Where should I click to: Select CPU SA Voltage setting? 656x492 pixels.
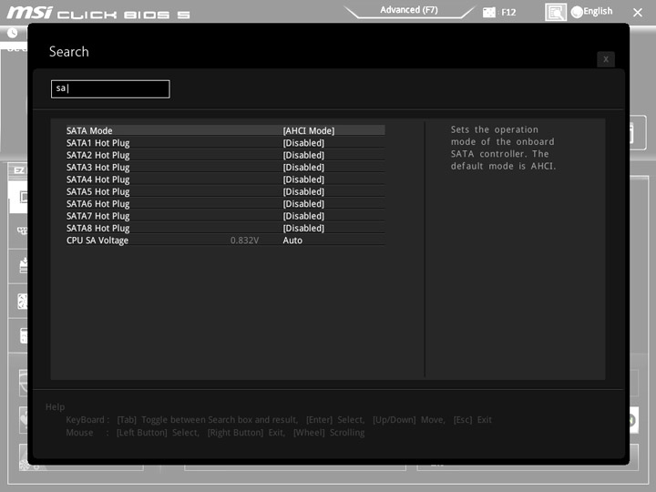coord(97,241)
